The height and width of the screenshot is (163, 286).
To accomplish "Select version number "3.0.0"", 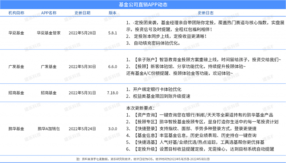I will pyautogui.click(x=113, y=129).
